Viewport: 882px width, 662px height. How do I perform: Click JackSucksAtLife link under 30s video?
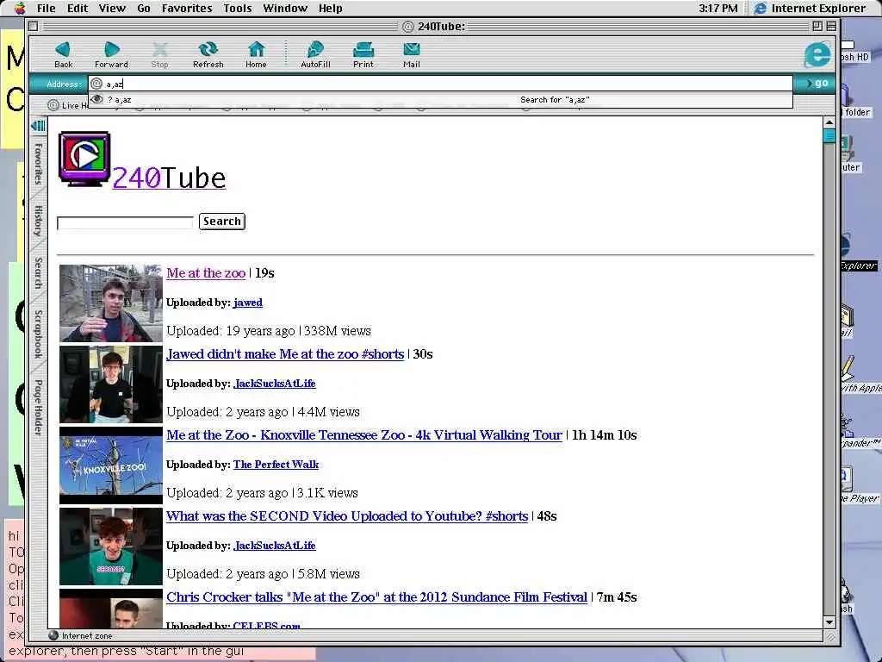(x=275, y=384)
